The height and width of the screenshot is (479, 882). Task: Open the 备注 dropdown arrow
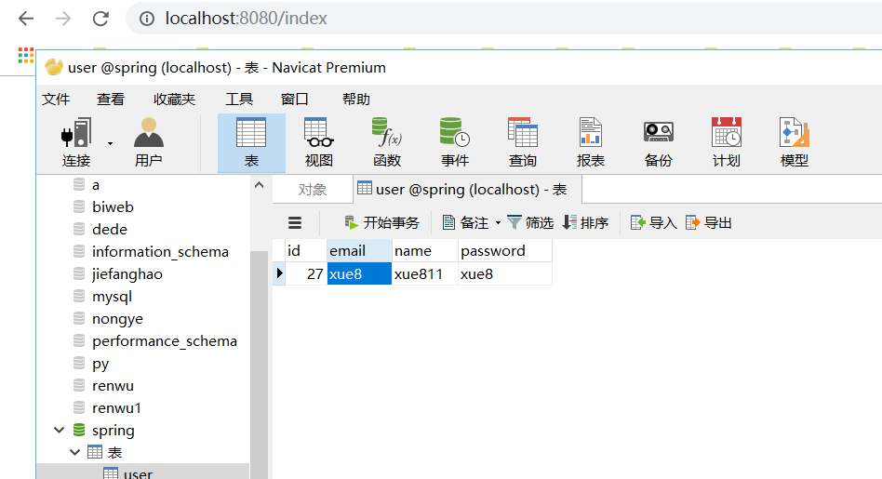[x=498, y=223]
